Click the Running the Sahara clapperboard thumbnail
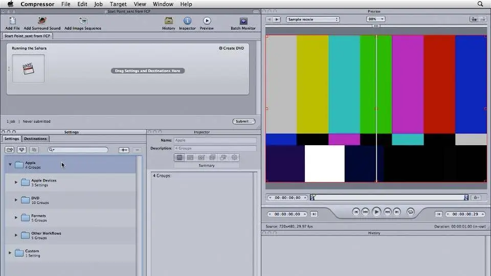491x276 pixels. pyautogui.click(x=28, y=68)
